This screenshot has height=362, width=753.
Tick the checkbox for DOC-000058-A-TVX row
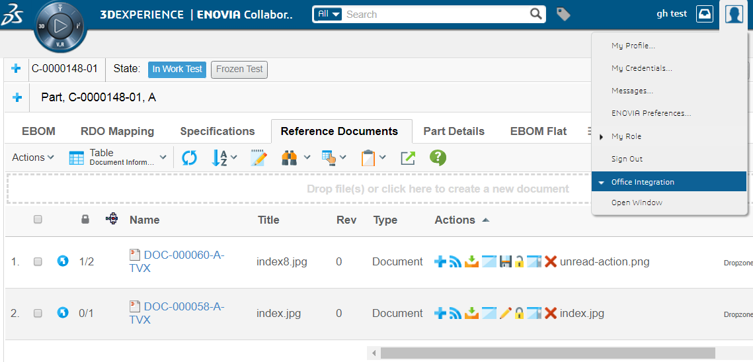click(38, 314)
